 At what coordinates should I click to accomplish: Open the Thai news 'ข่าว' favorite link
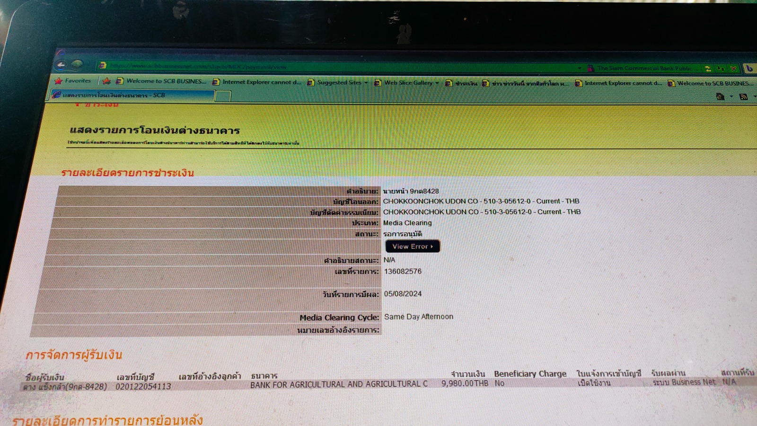[526, 83]
